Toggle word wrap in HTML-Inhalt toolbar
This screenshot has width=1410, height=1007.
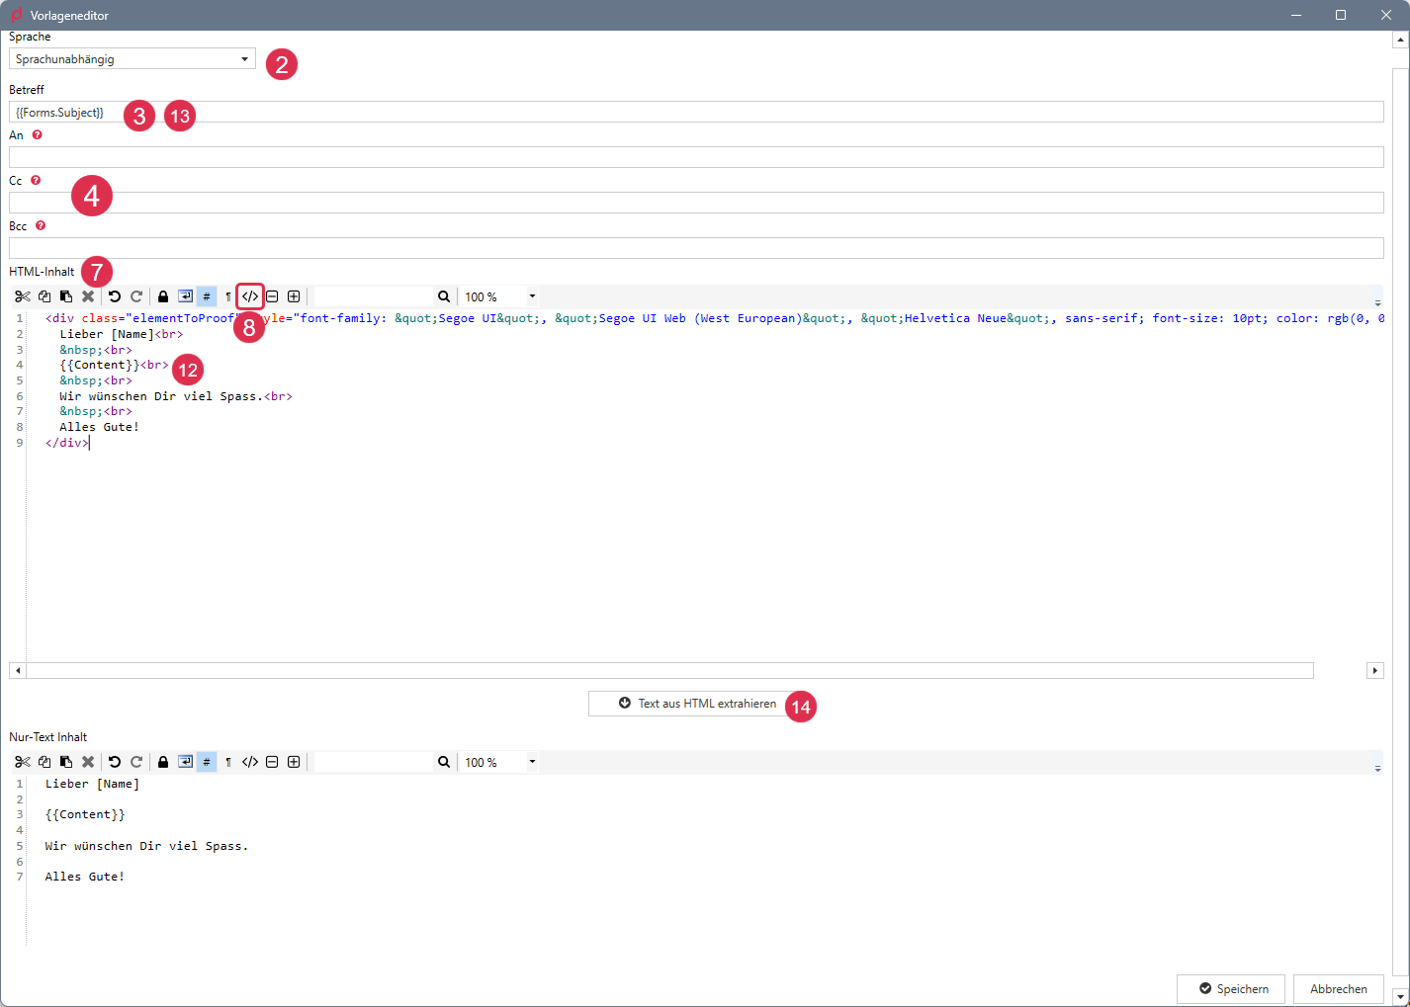coord(185,296)
